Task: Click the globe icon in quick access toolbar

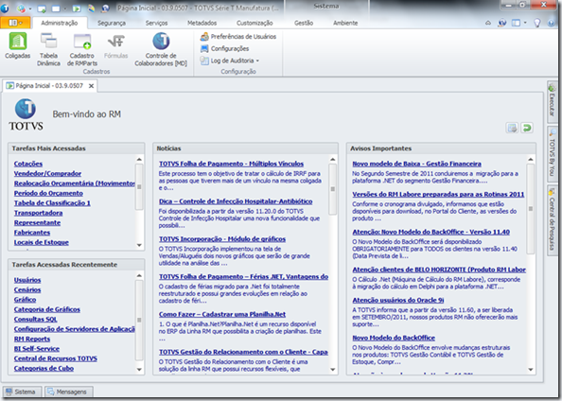Action: pos(21,8)
